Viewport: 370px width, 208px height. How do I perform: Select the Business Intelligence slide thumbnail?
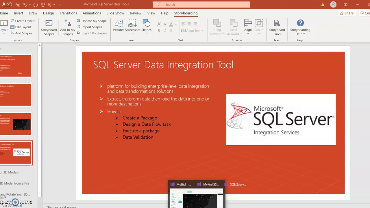click(x=16, y=66)
